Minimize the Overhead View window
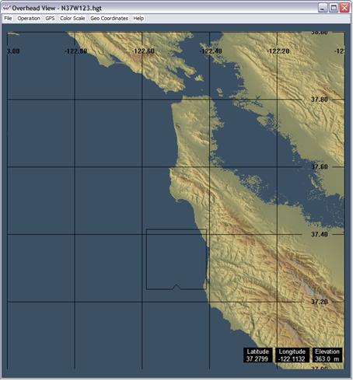Screen dimensions: 353x381 323,8
